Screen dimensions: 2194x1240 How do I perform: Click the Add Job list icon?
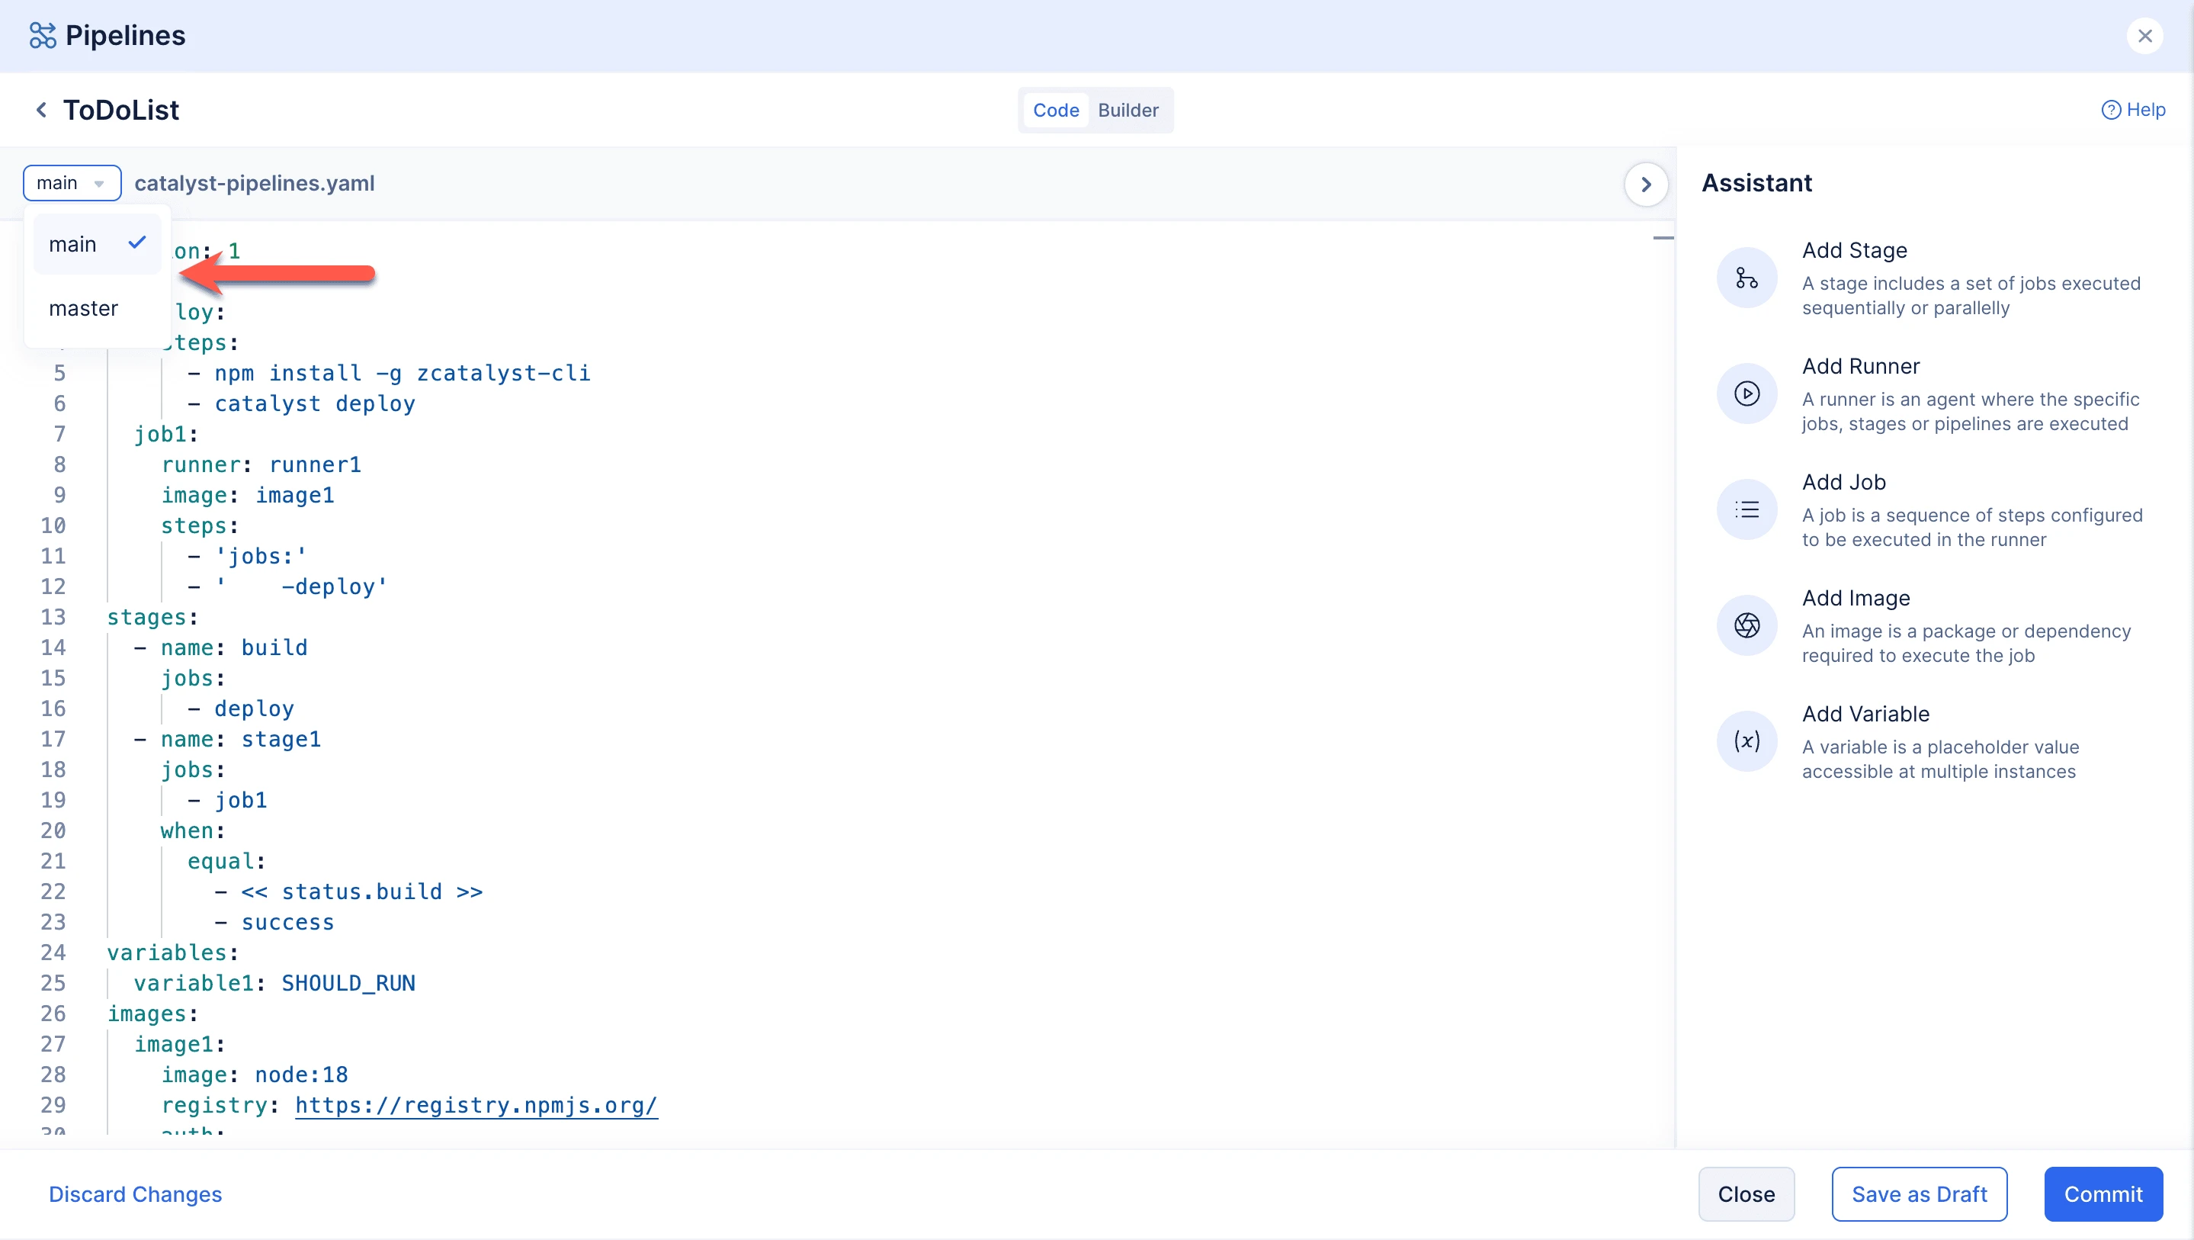click(x=1746, y=509)
